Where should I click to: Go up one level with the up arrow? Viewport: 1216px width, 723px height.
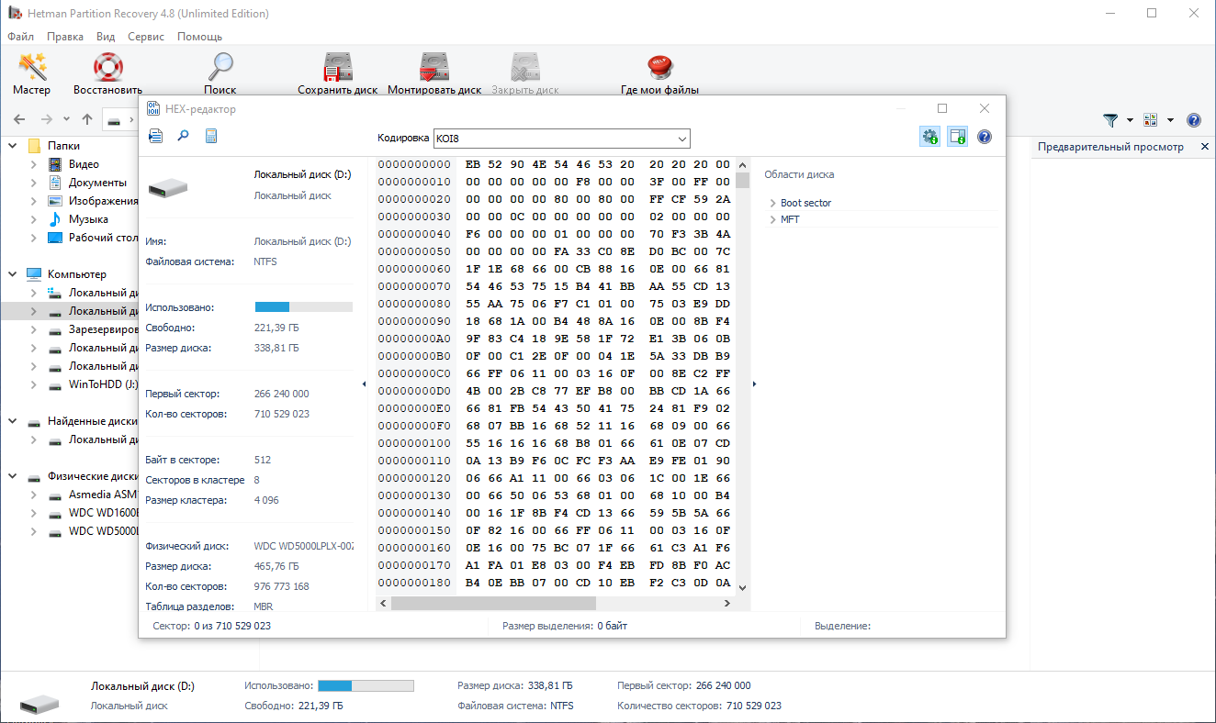(87, 119)
